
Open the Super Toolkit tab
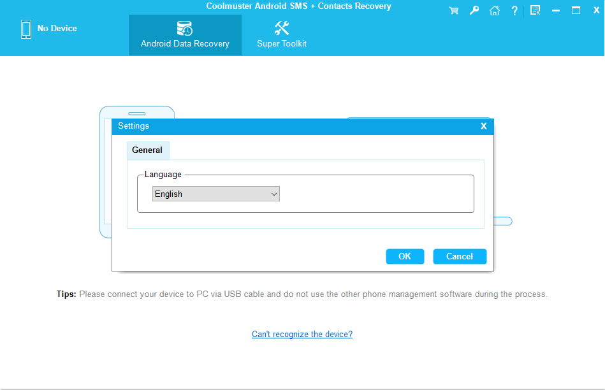click(x=282, y=35)
